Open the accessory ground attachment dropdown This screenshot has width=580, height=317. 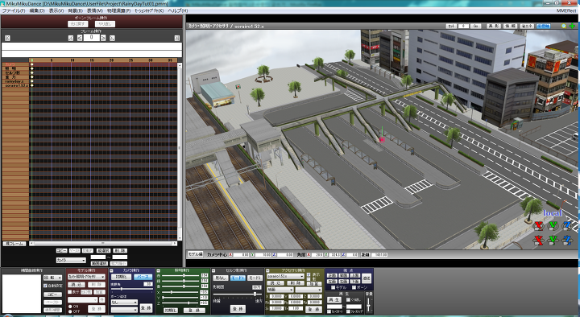(x=280, y=290)
